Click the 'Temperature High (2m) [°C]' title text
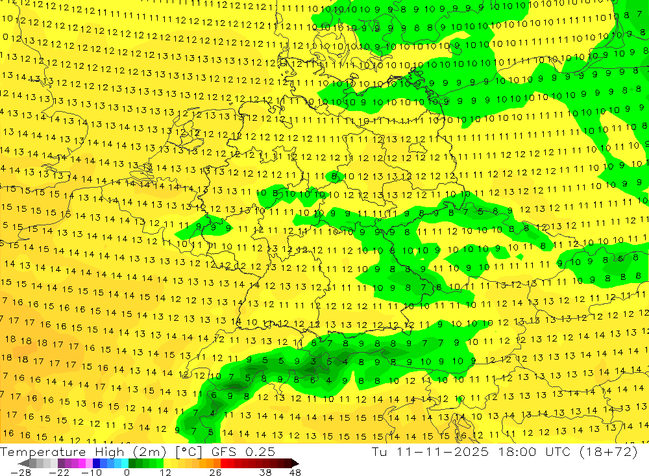649x476 pixels. click(x=101, y=451)
